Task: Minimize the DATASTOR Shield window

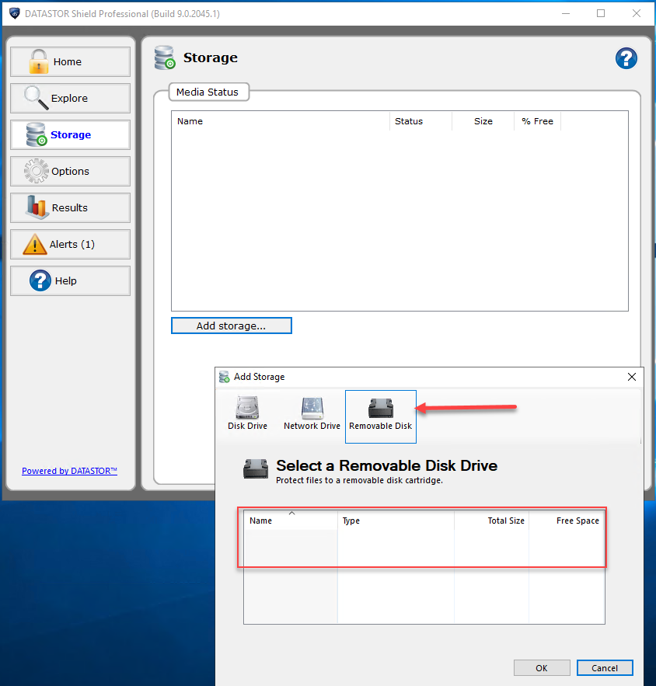Action: tap(566, 13)
